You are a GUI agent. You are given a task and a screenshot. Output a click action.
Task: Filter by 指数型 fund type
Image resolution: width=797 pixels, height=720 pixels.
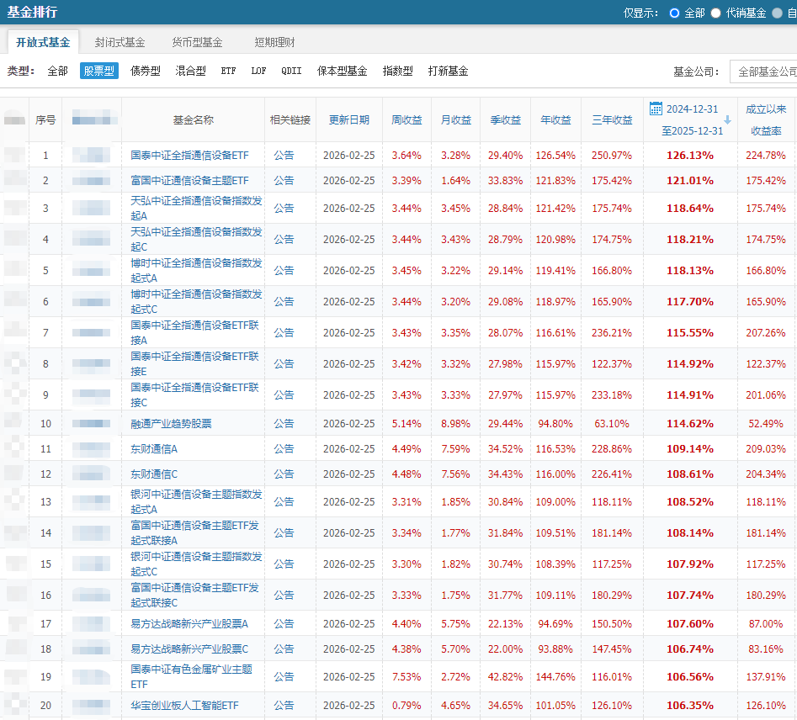pyautogui.click(x=397, y=71)
